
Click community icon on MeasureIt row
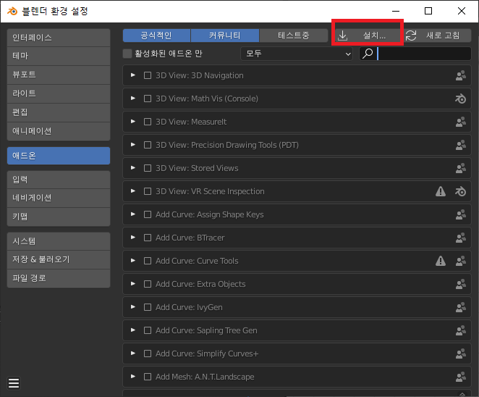coord(461,122)
